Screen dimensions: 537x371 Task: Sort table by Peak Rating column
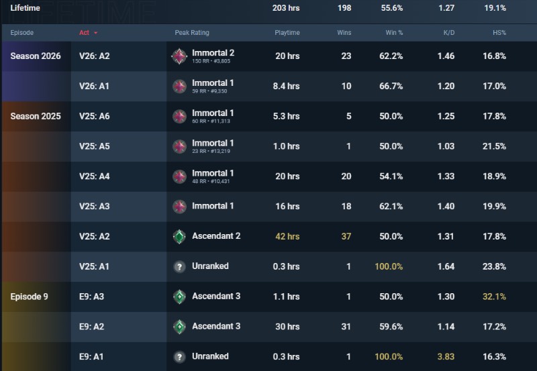192,32
